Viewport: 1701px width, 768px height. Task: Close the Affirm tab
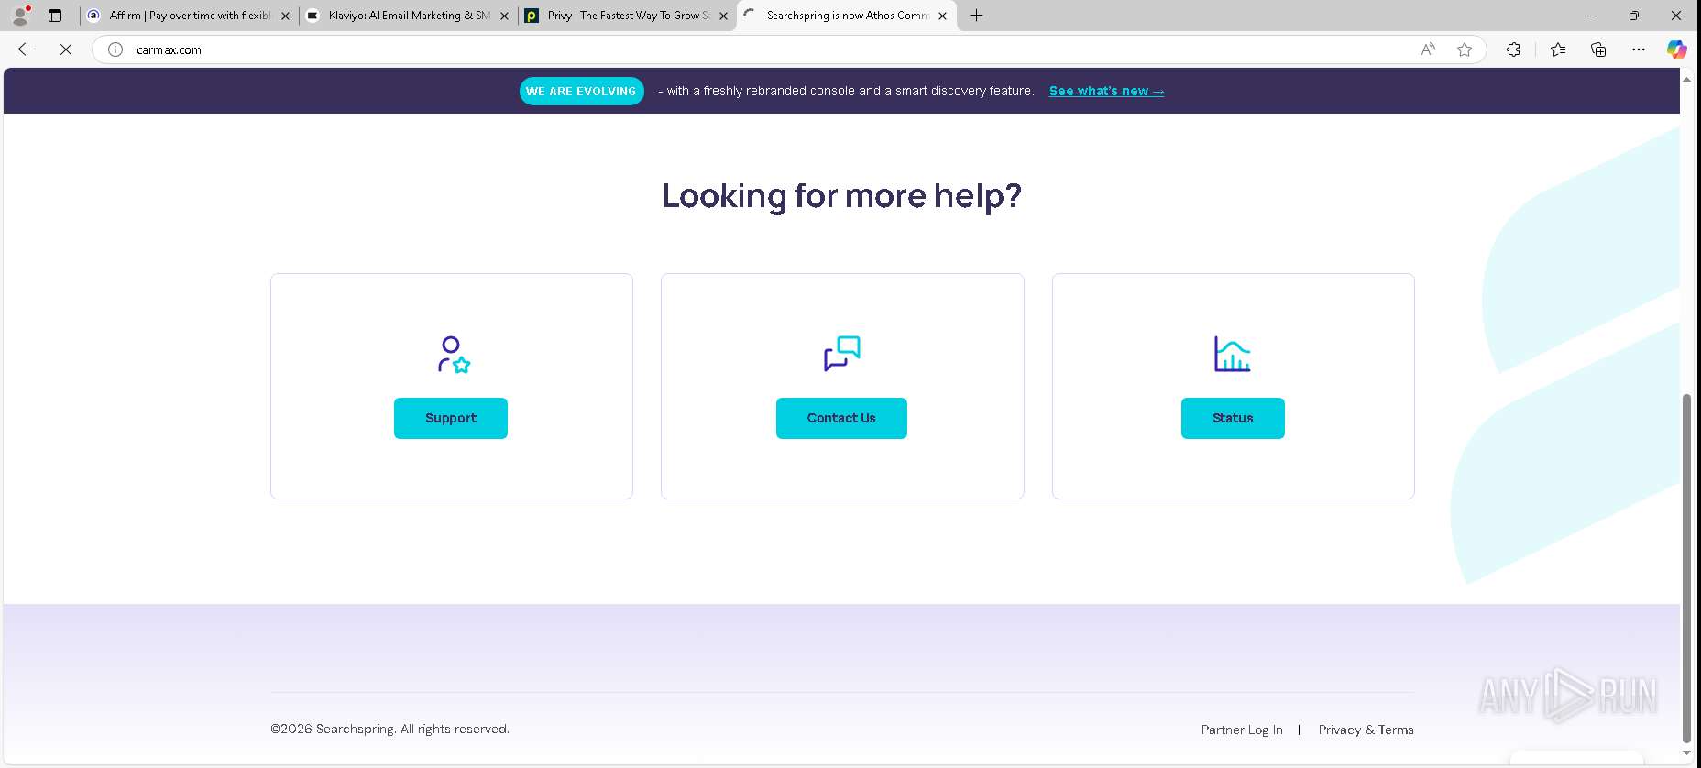coord(285,16)
